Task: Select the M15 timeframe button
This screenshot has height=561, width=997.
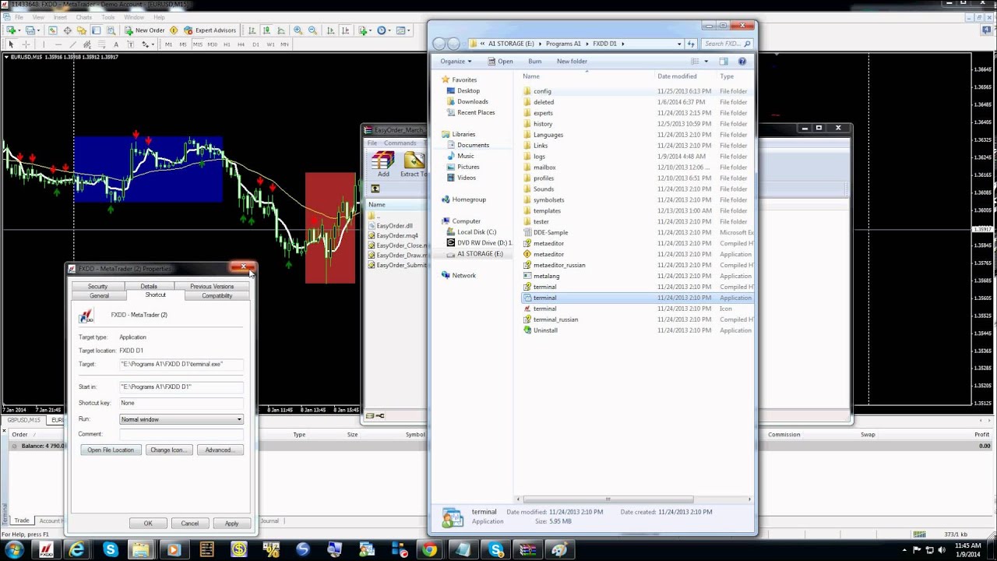Action: [198, 44]
